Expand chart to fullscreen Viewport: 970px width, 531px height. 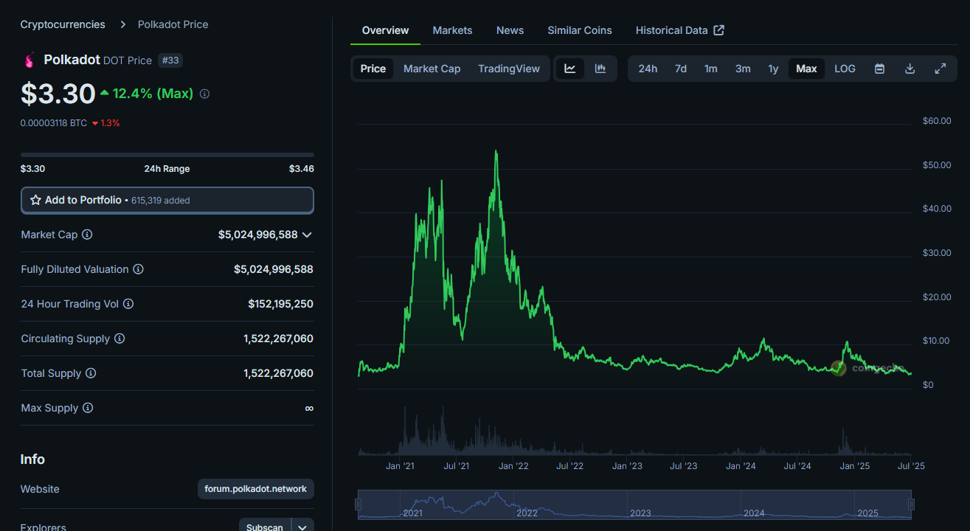click(940, 69)
